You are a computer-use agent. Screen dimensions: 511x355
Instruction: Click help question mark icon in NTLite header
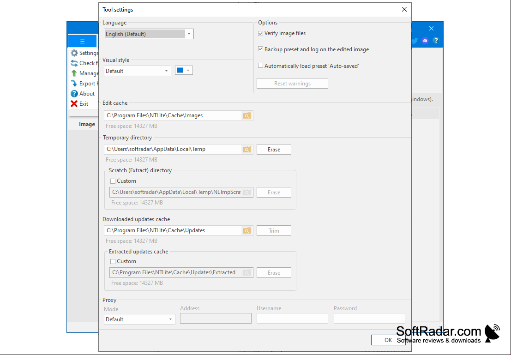436,41
